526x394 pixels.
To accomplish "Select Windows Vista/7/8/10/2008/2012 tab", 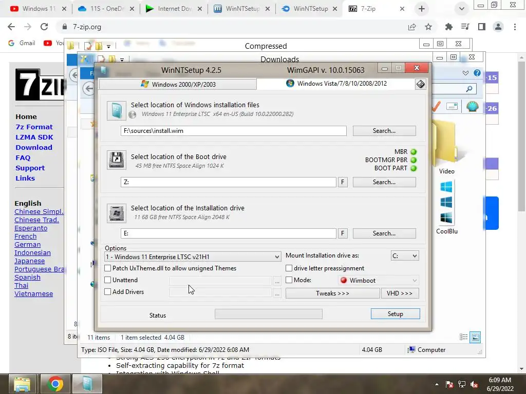I will pyautogui.click(x=336, y=84).
